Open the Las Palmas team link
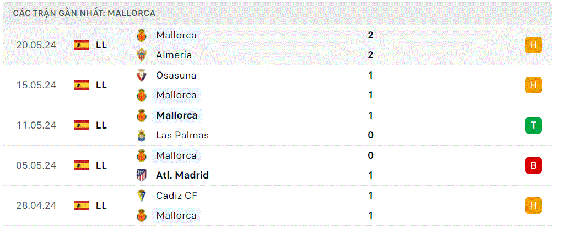The width and height of the screenshot is (561, 228). point(182,135)
